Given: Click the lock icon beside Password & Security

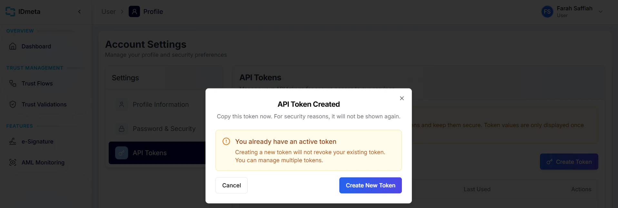Looking at the screenshot, I should tap(122, 128).
